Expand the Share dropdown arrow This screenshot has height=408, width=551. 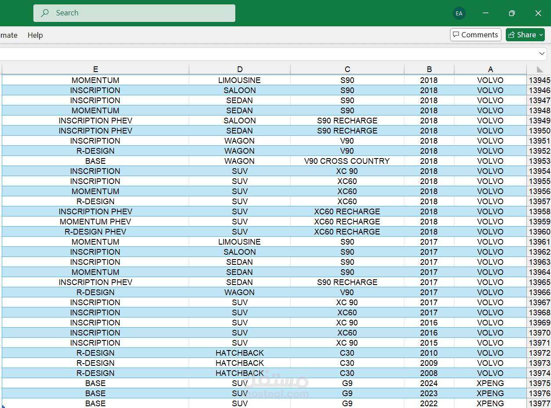click(540, 35)
